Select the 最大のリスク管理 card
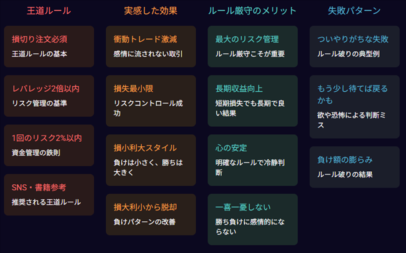 tap(252, 46)
